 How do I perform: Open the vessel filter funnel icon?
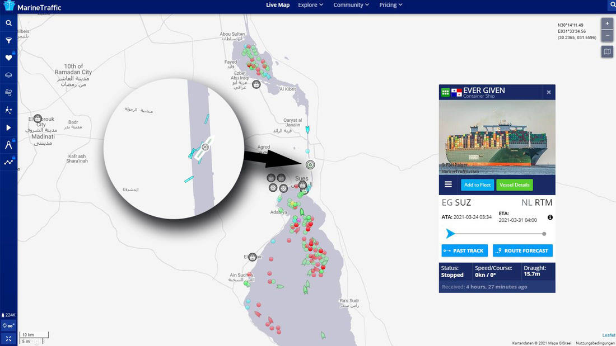tap(8, 40)
